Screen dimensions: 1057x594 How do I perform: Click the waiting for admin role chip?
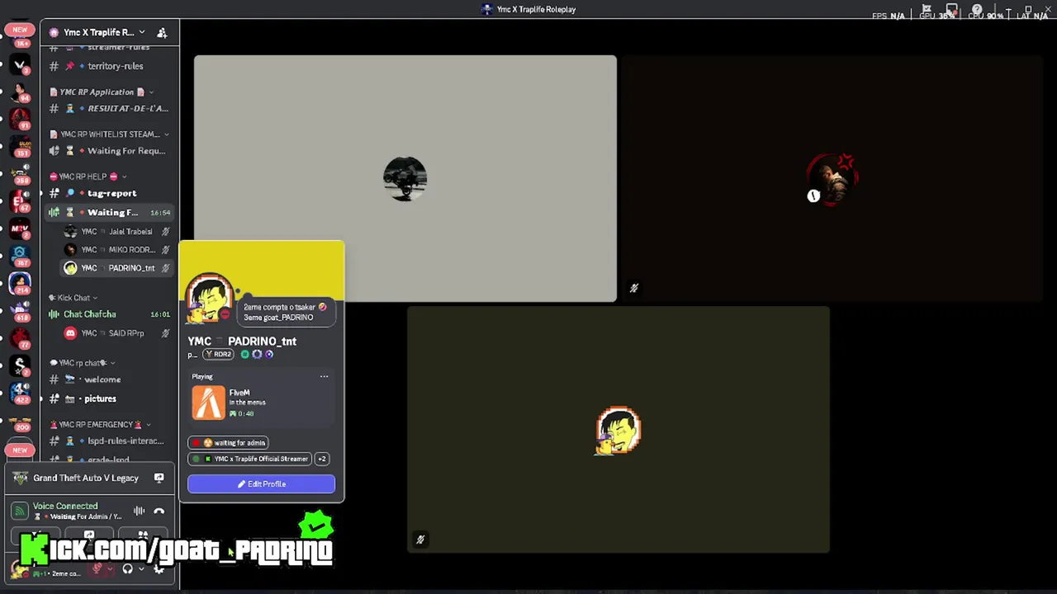coord(228,442)
